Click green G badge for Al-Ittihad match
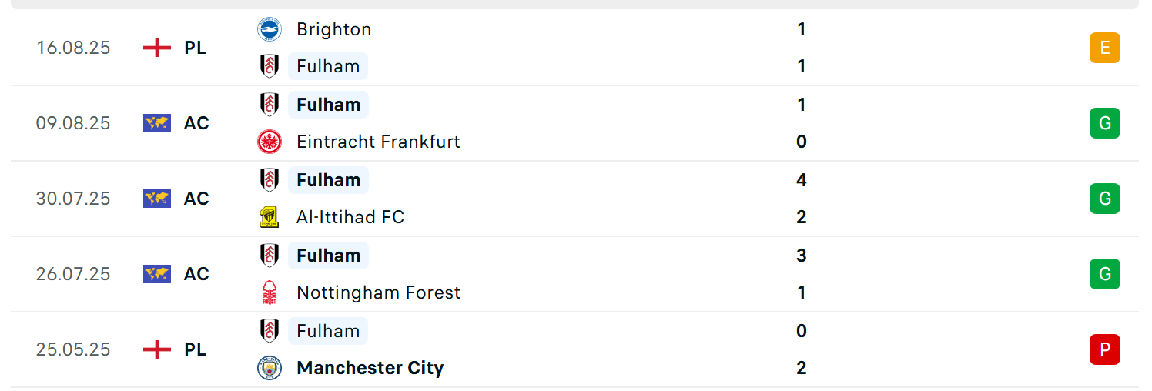This screenshot has width=1152, height=391. click(1105, 199)
